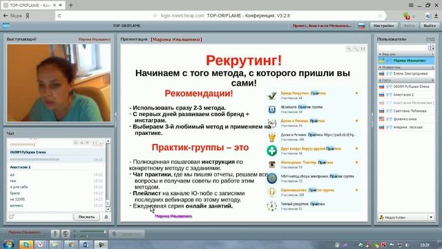
Task: Click the speaker webcam video
Action: coord(59,83)
